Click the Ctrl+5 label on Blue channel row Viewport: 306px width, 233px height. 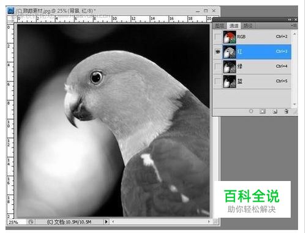coord(282,81)
